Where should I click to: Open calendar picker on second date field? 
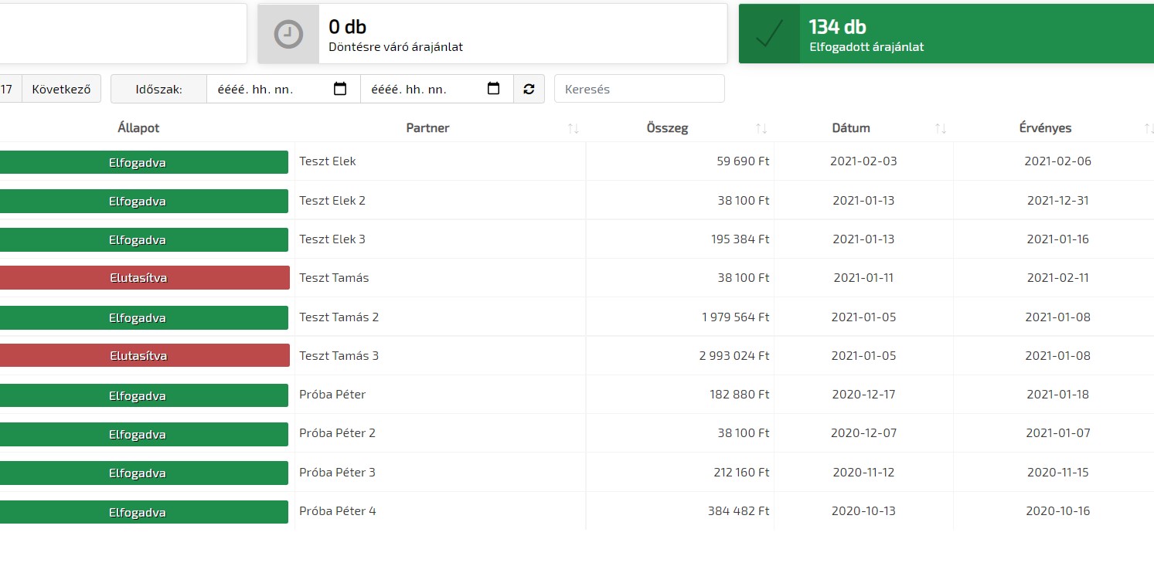[493, 89]
